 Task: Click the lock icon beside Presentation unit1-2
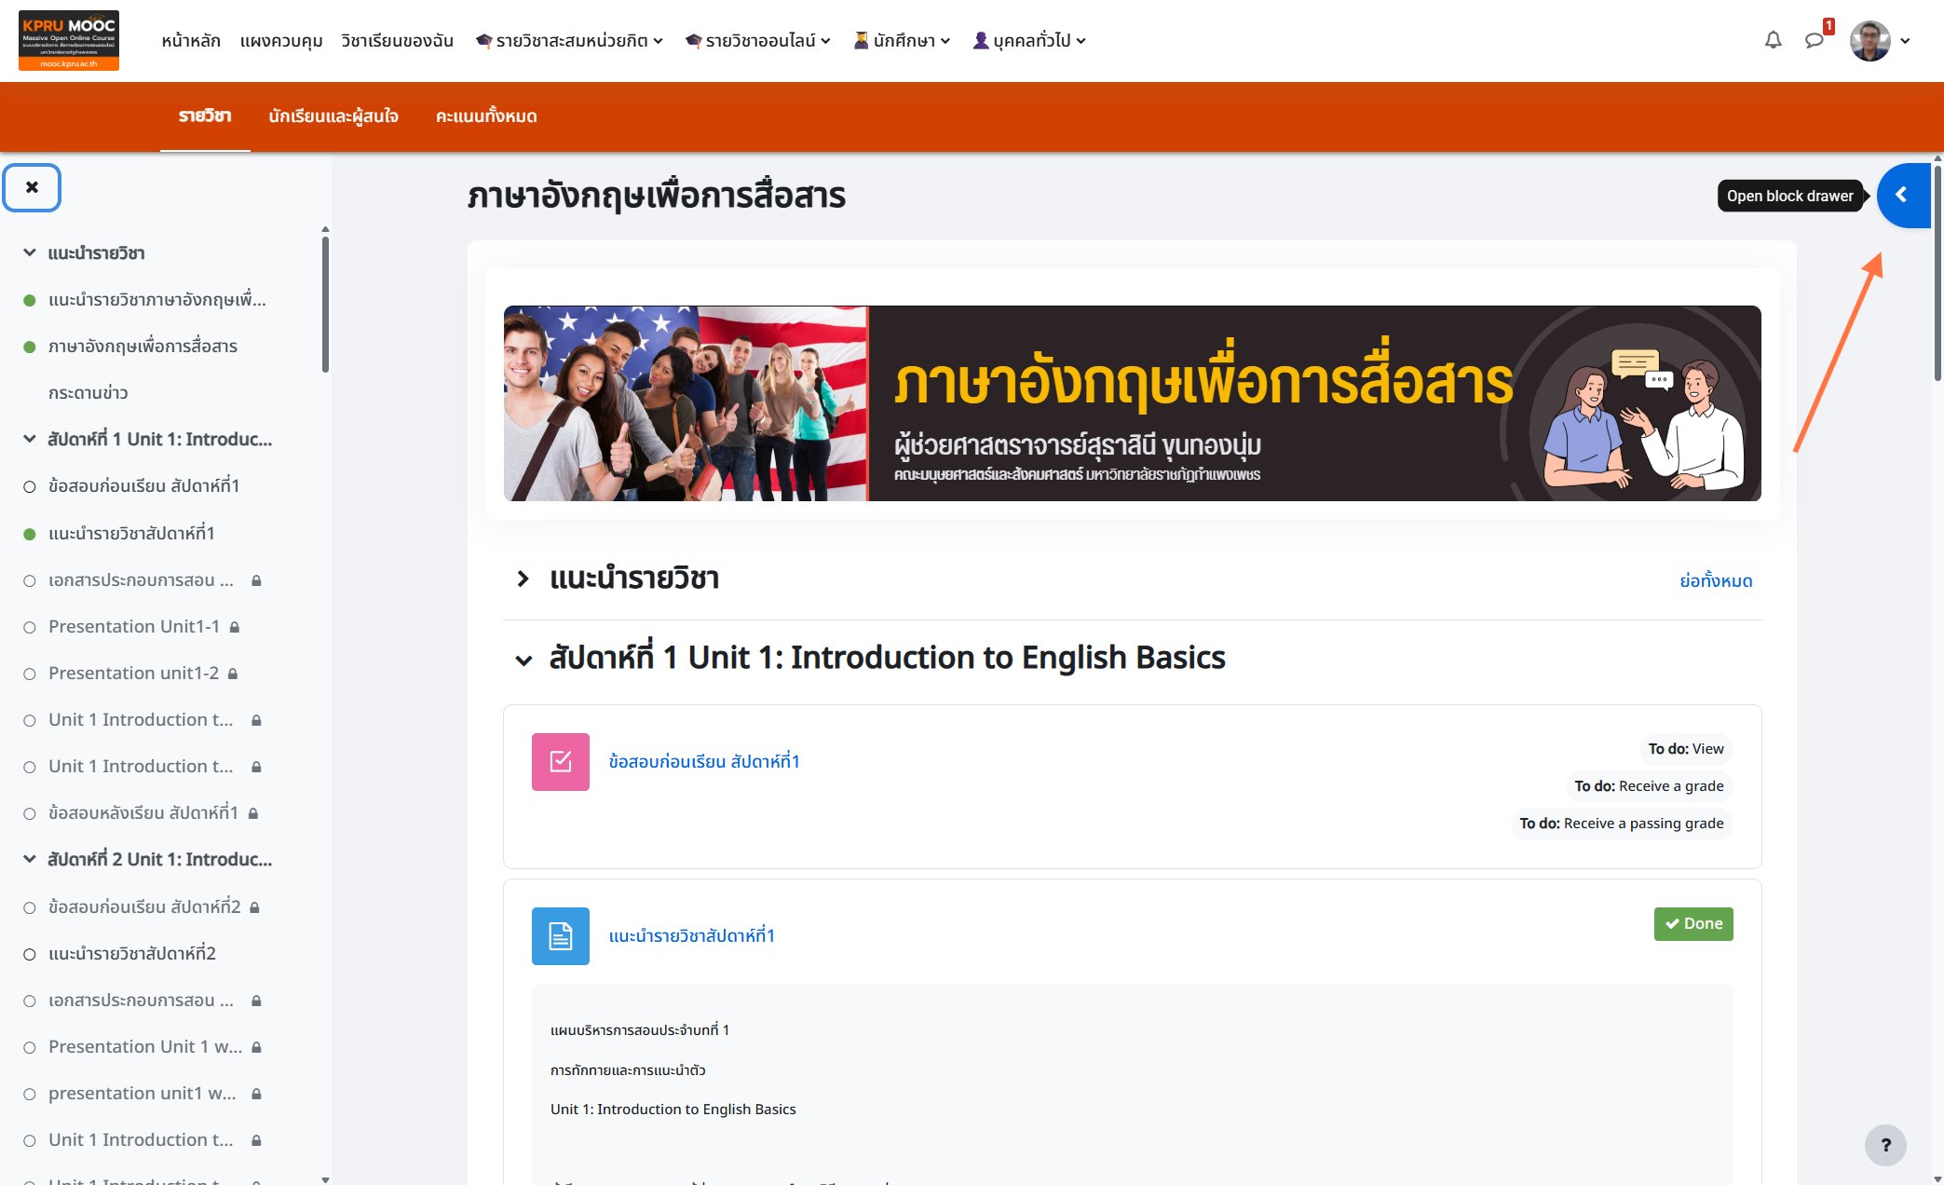[x=233, y=674]
